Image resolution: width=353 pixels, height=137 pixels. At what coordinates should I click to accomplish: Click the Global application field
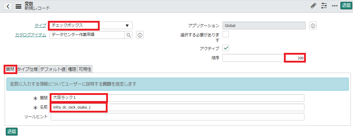[264, 26]
